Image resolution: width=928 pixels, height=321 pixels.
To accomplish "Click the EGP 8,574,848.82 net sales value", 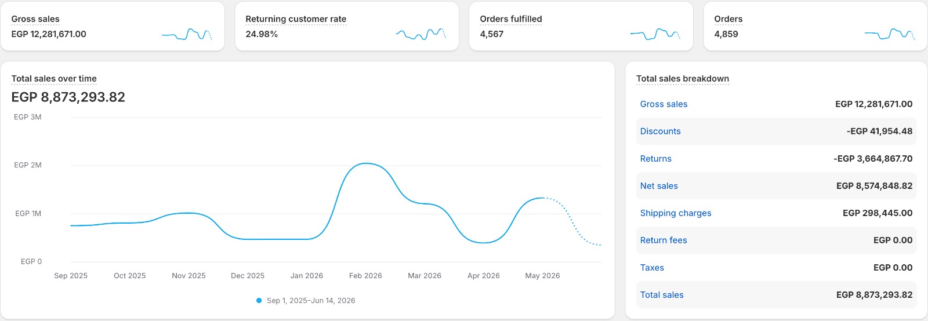I will [x=874, y=186].
